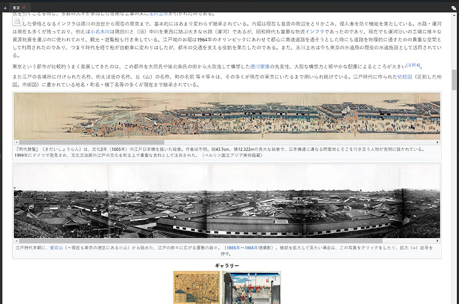The width and height of the screenshot is (459, 304).
Task: Open the black-and-white Edo panorama photograph
Action: click(x=227, y=201)
